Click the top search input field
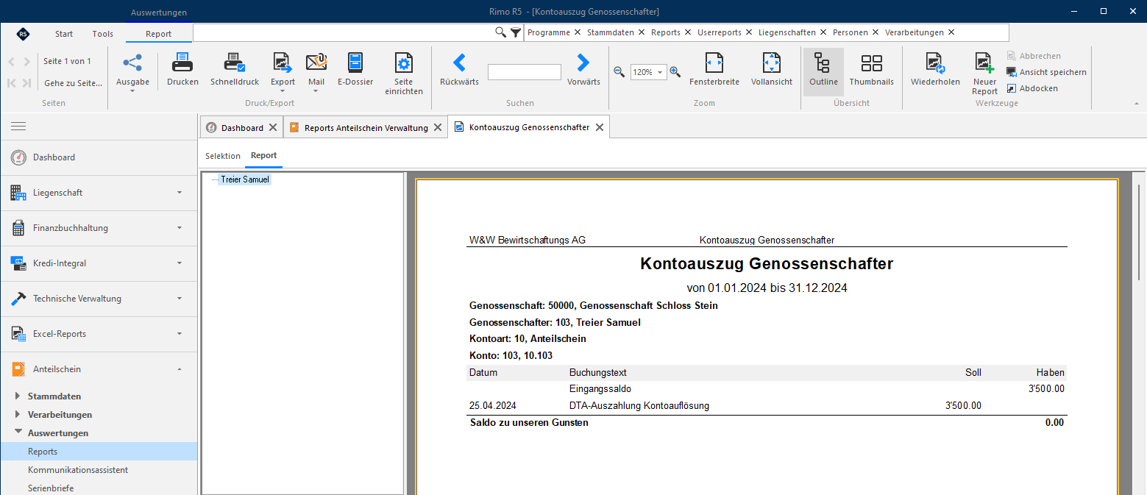 pyautogui.click(x=343, y=32)
